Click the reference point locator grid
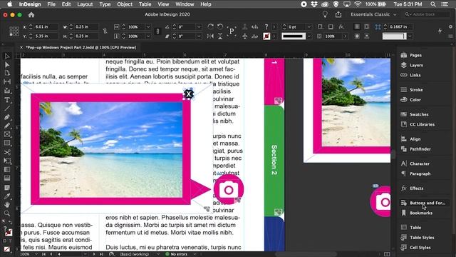 tap(14, 31)
